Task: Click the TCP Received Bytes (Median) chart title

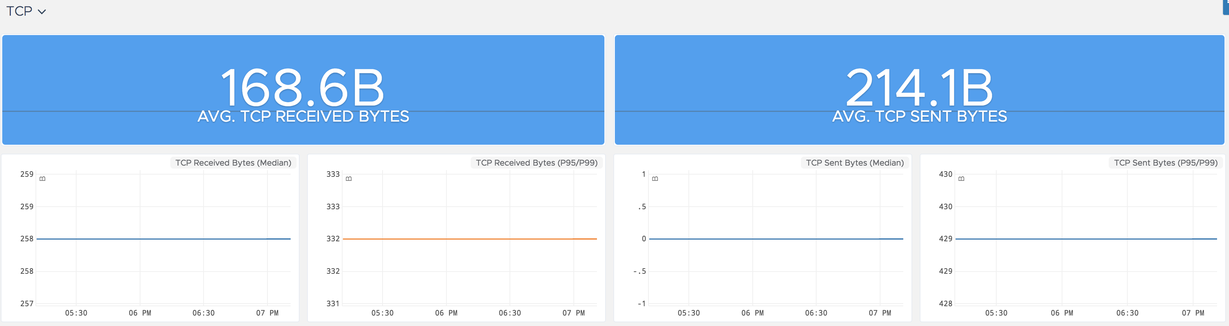Action: pyautogui.click(x=233, y=163)
